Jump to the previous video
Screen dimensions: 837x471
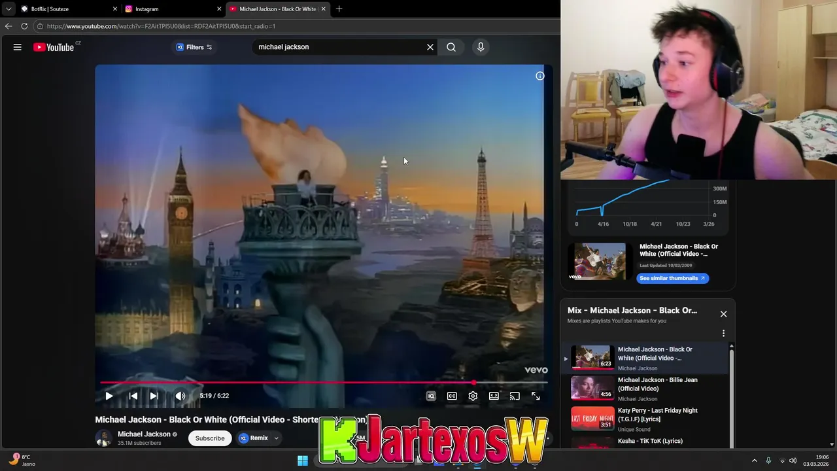click(x=133, y=396)
